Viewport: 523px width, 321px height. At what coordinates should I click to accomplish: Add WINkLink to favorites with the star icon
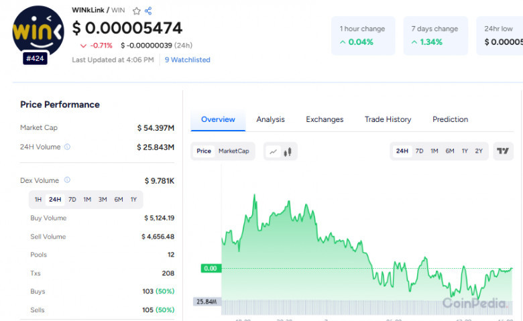coord(136,11)
